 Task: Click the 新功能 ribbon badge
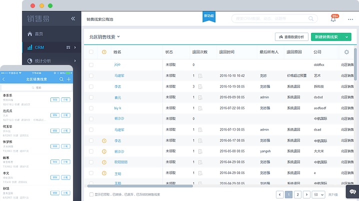coord(209,16)
